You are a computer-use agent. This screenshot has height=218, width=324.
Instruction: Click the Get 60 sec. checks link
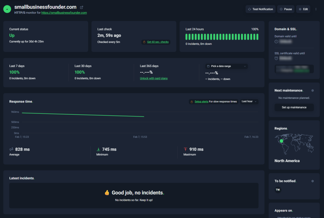[158, 42]
